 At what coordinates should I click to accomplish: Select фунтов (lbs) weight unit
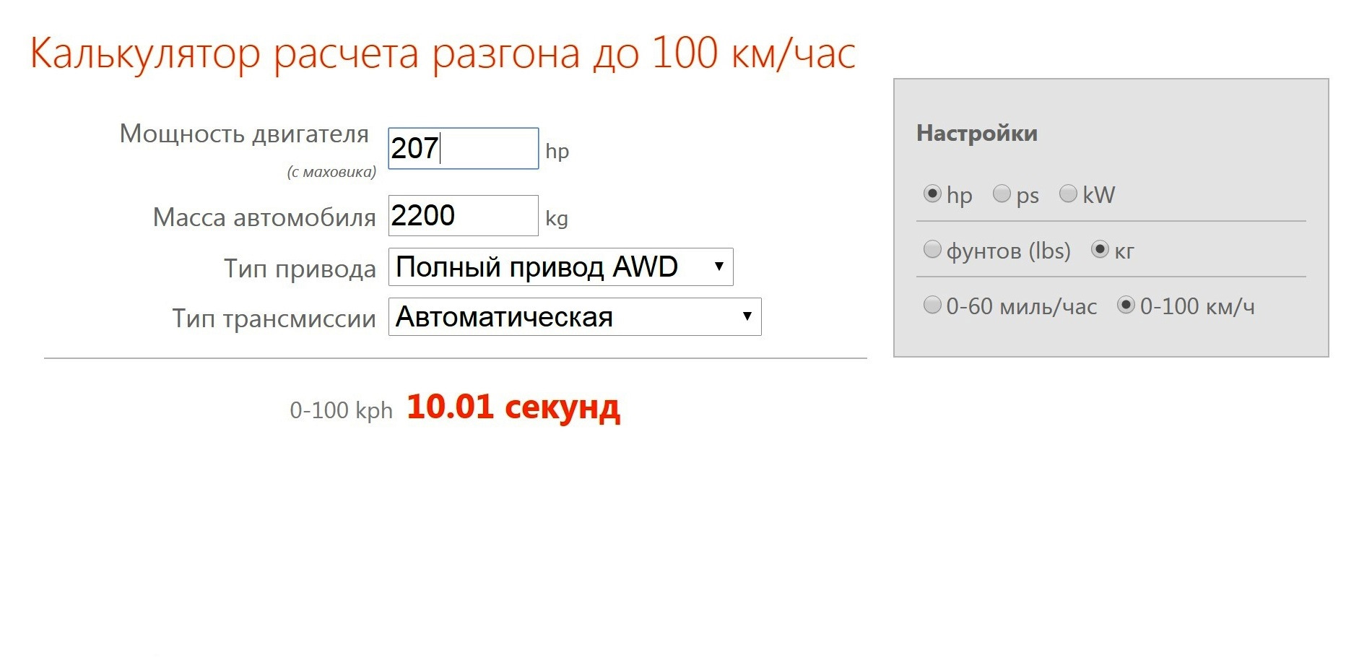932,249
